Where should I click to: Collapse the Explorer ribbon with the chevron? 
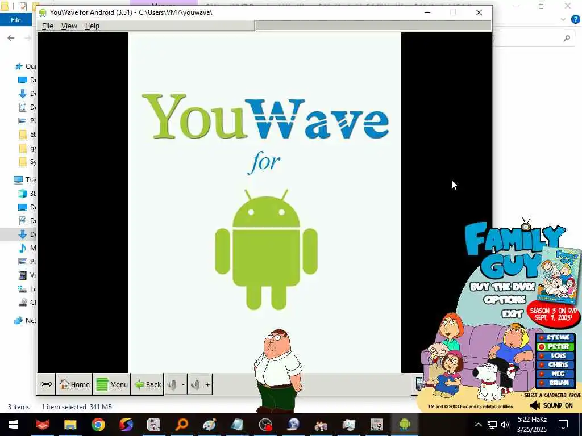[x=563, y=20]
